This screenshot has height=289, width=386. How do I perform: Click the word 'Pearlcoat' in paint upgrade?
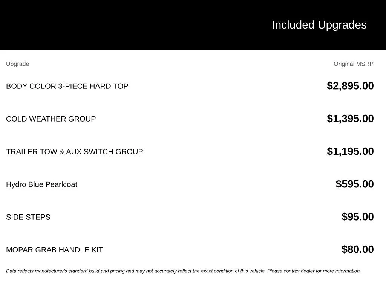pyautogui.click(x=61, y=184)
